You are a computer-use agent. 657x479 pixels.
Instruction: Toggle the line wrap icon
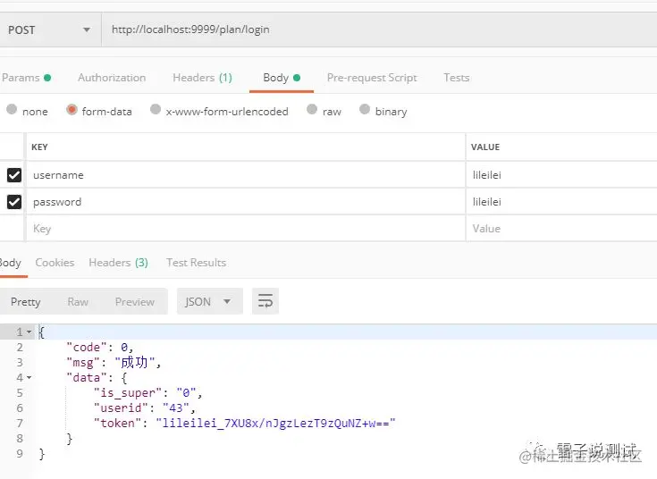pyautogui.click(x=265, y=301)
